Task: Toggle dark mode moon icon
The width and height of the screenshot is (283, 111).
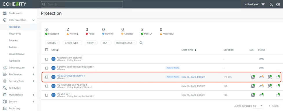Action: point(271,4)
